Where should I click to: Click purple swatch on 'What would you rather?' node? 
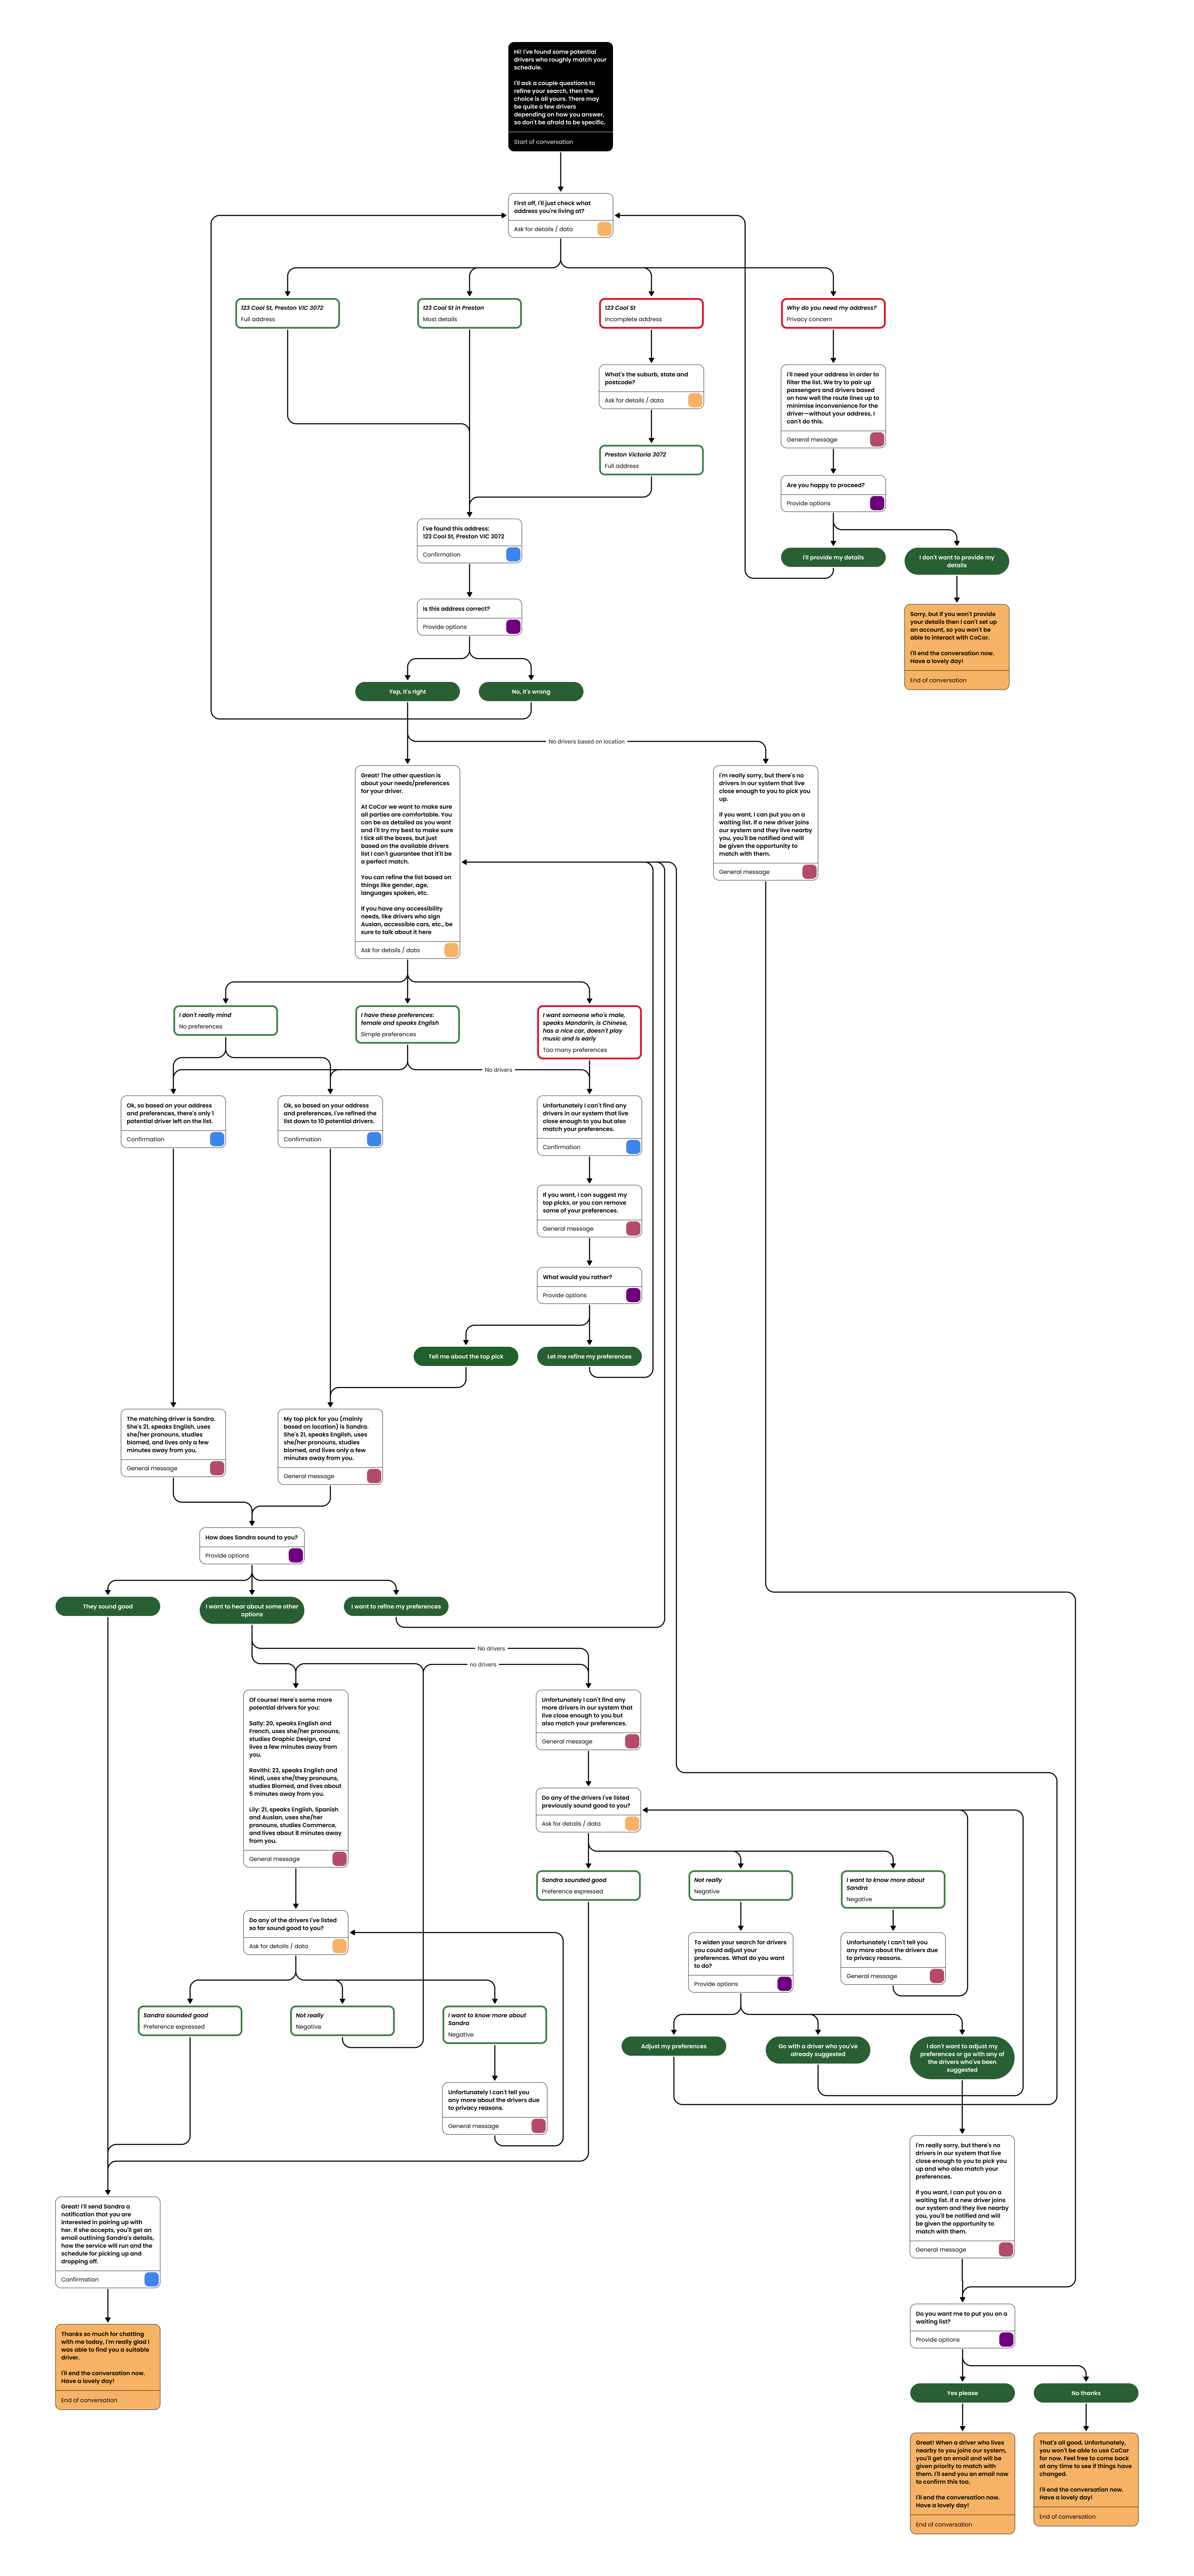[633, 1295]
